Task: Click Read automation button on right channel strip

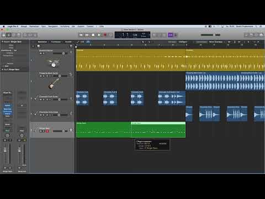Action: pyautogui.click(x=22, y=130)
